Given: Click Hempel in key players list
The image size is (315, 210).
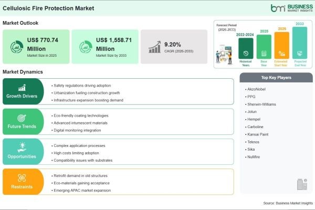Looking at the screenshot, I should pyautogui.click(x=254, y=119).
